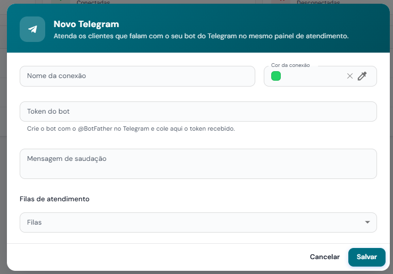Image resolution: width=393 pixels, height=274 pixels.
Task: Open the Filas dropdown
Action: click(198, 222)
